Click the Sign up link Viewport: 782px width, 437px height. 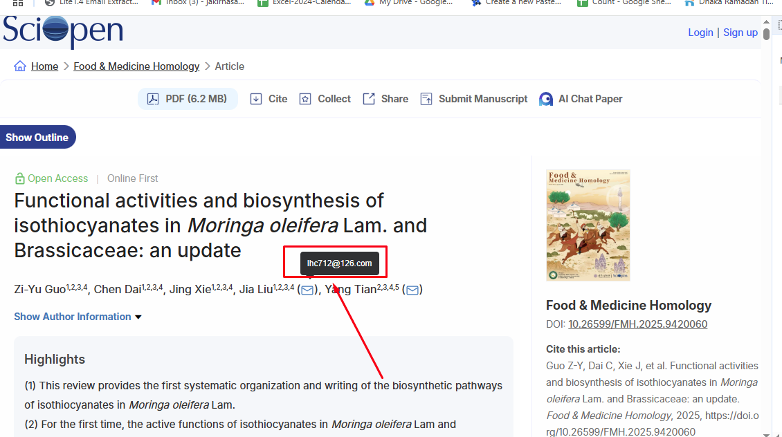click(740, 32)
